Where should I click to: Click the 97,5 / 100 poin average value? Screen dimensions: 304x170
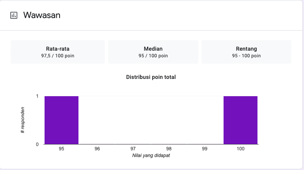pos(58,56)
